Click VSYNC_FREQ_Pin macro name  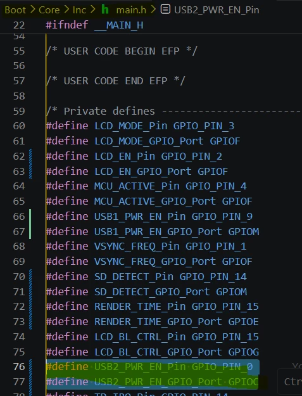pos(137,246)
